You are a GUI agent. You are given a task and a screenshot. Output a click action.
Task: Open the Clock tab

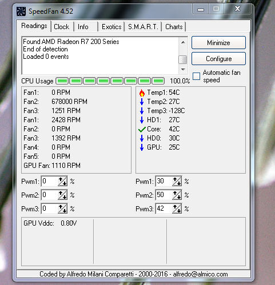62,27
